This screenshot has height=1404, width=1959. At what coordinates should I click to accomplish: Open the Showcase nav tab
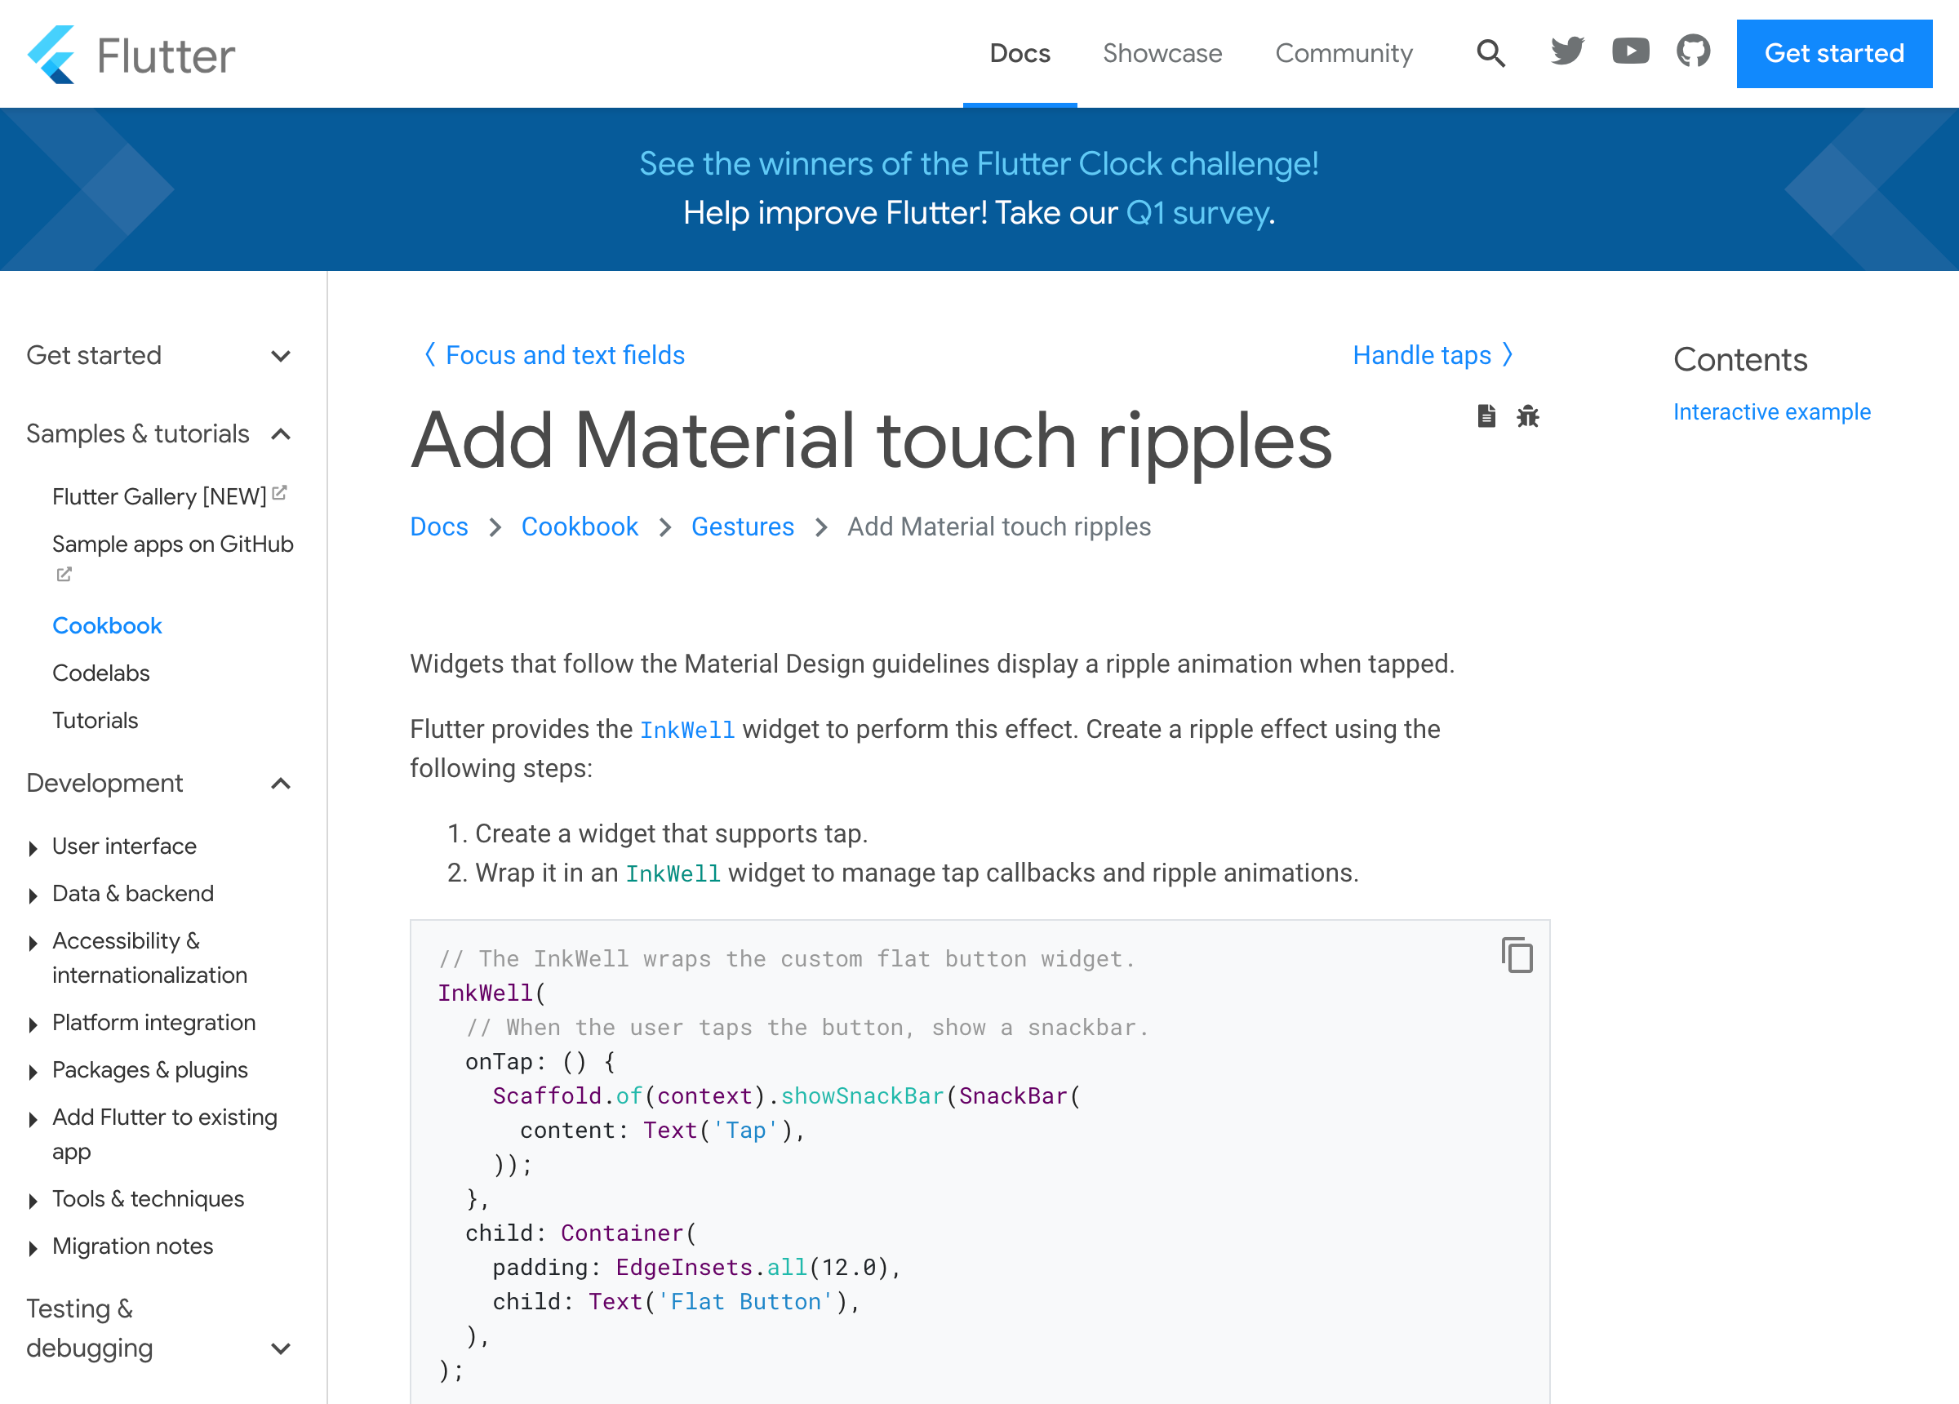pos(1162,54)
